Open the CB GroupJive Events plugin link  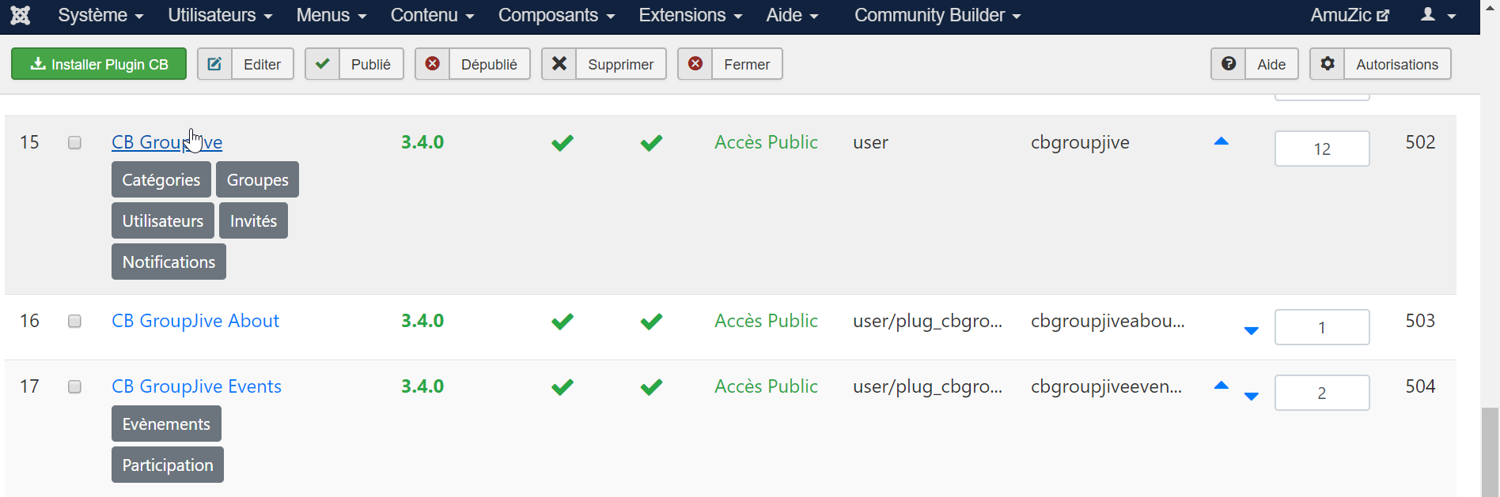(x=196, y=386)
